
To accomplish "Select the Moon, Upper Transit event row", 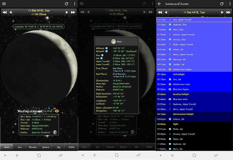I will (x=194, y=54).
